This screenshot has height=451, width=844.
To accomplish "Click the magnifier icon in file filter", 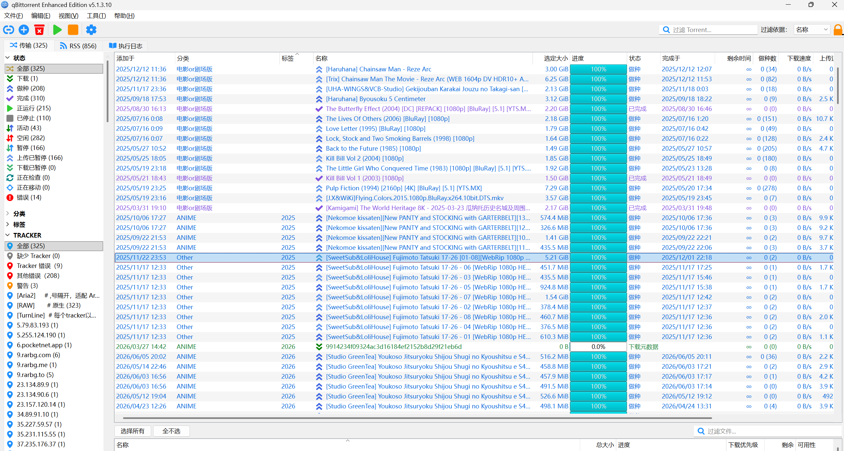I will click(701, 431).
